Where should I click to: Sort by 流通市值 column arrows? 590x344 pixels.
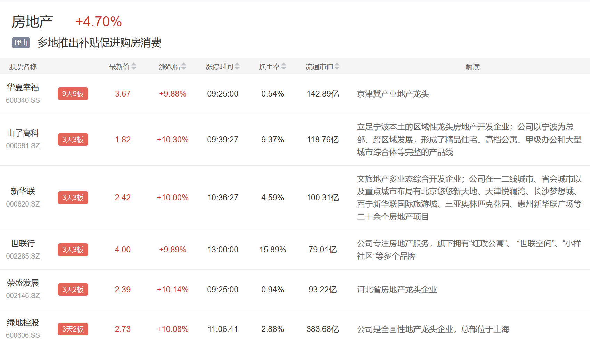pos(337,67)
